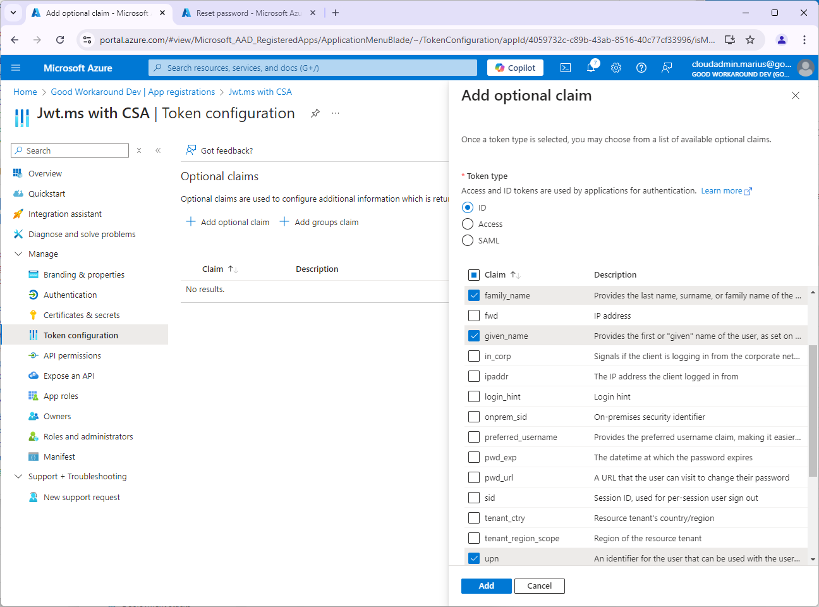This screenshot has width=819, height=607.
Task: Click the feedback icon in header
Action: point(667,68)
